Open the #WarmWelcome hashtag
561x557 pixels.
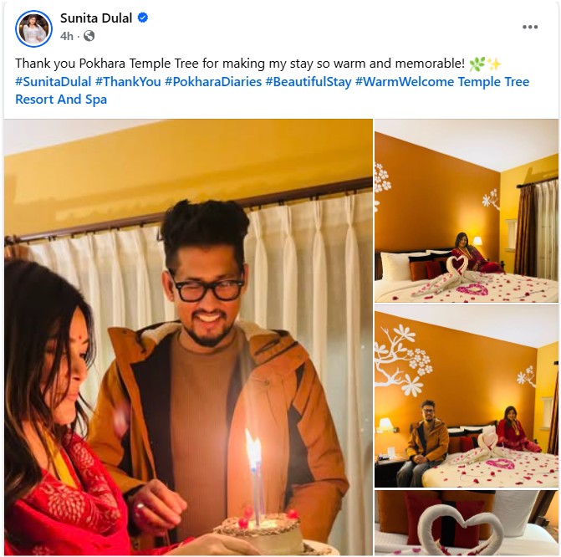pos(405,82)
